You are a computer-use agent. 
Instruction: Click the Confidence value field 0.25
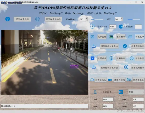[82, 19]
